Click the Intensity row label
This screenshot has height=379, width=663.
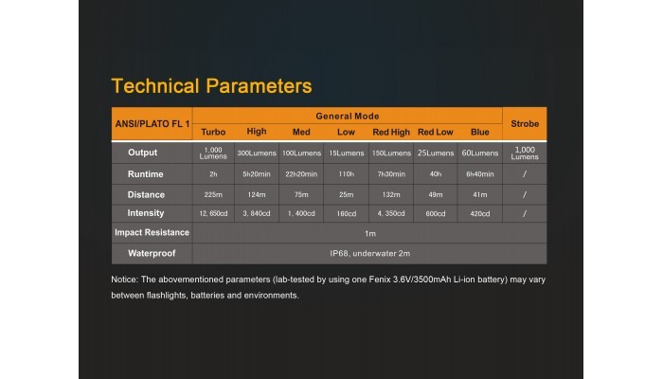[x=146, y=213]
